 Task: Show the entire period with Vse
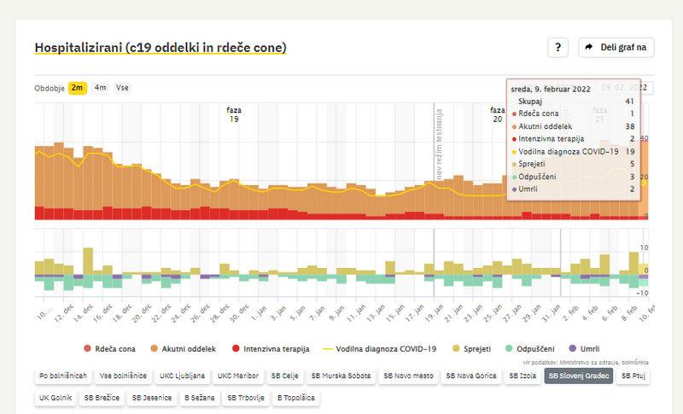coord(123,88)
